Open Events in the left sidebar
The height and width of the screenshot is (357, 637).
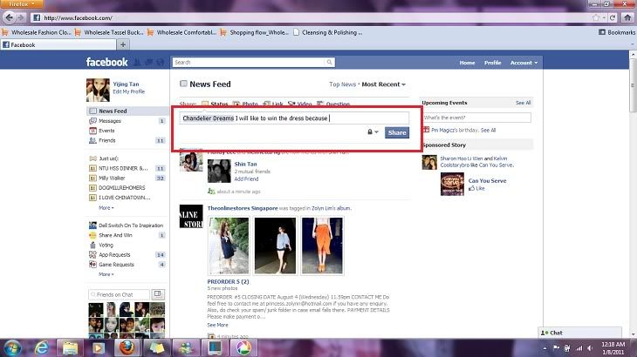(x=127, y=131)
